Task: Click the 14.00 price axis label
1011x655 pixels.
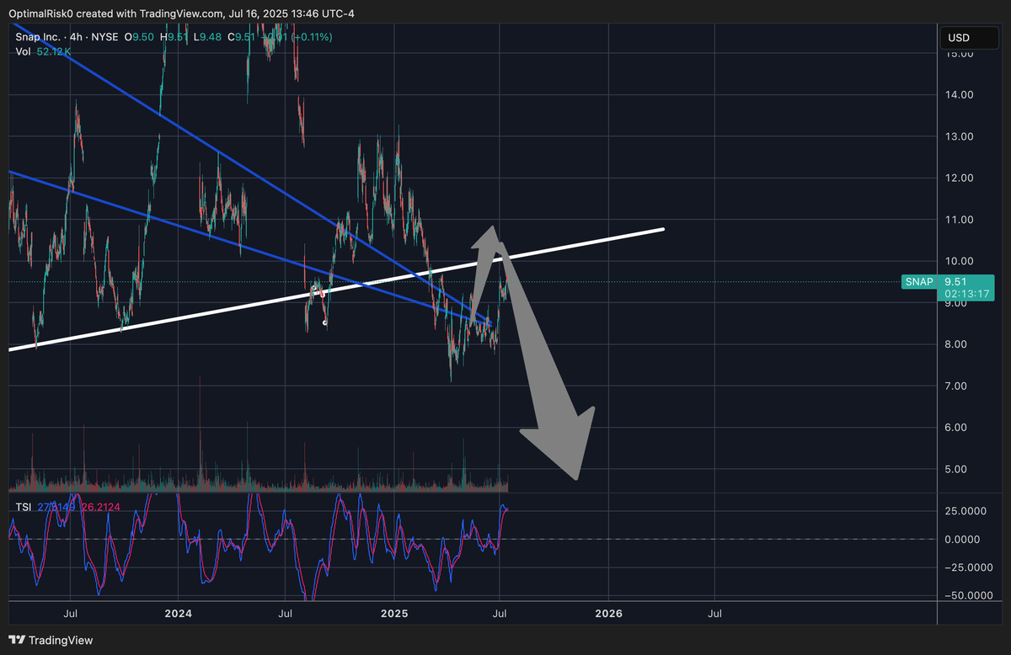Action: pos(960,95)
